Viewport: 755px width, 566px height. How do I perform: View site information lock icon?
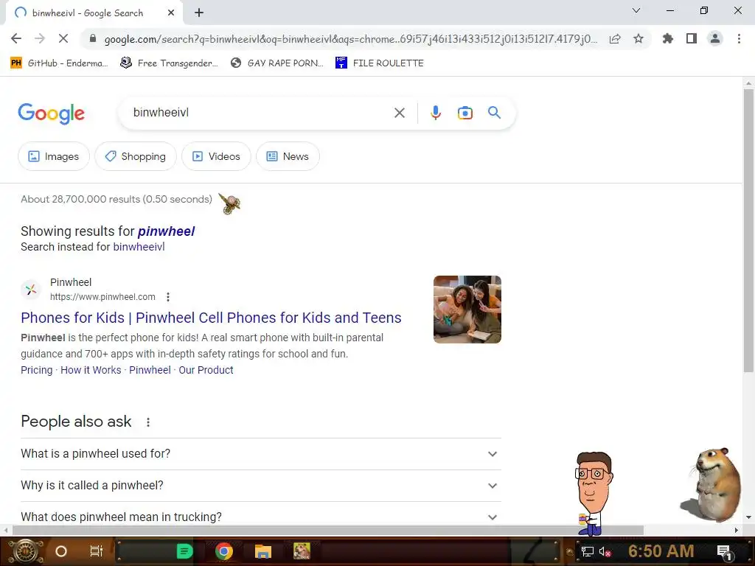tap(93, 38)
